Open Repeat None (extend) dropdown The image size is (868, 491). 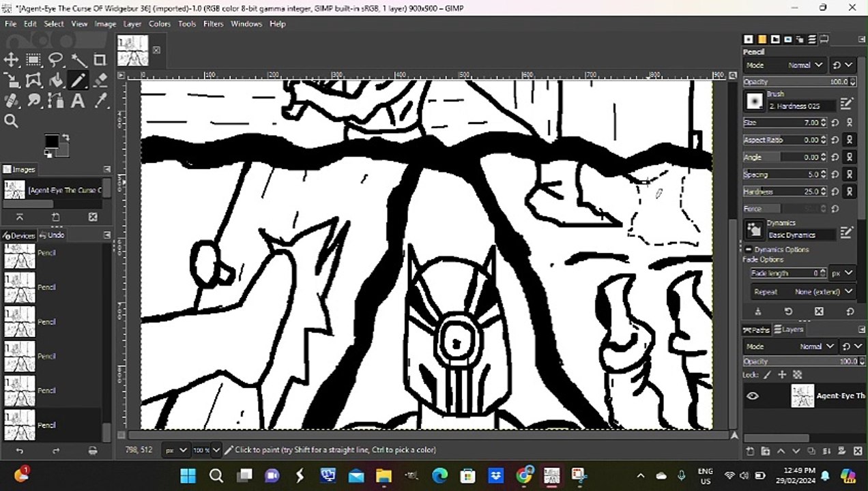tap(803, 291)
